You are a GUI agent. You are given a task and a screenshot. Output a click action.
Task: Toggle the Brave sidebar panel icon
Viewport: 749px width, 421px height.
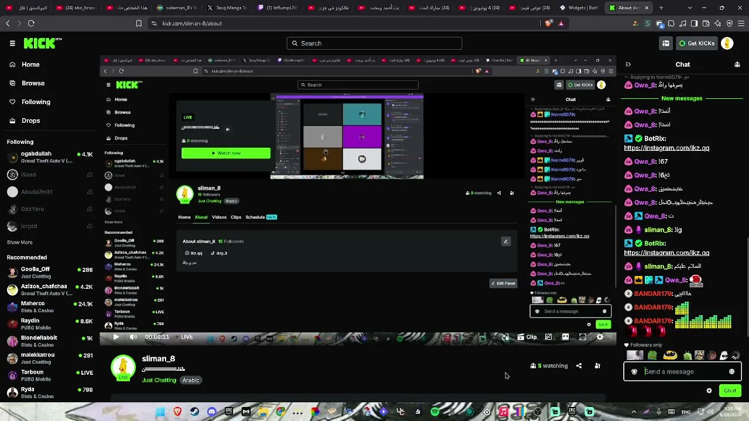(x=695, y=23)
